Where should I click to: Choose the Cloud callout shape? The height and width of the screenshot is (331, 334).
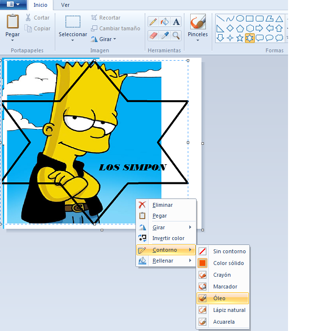279,38
